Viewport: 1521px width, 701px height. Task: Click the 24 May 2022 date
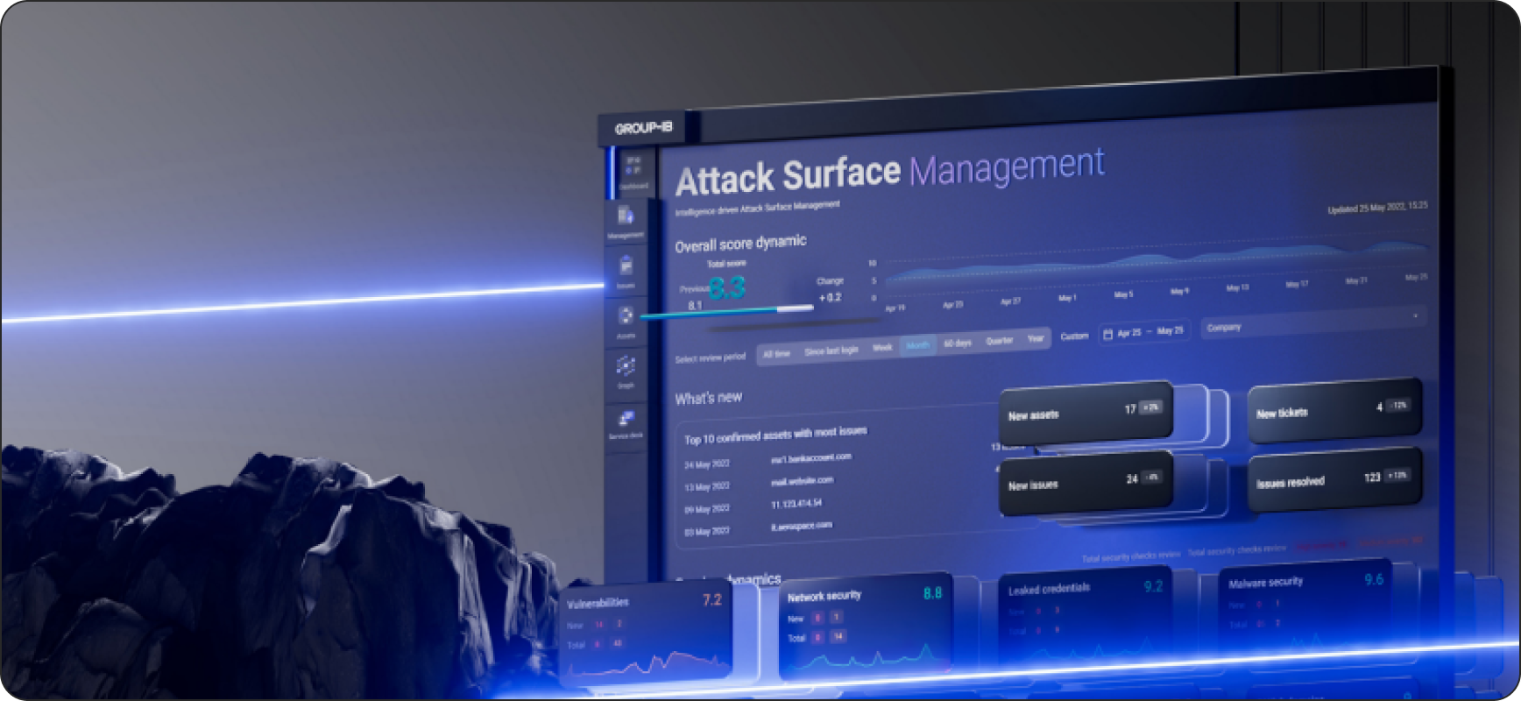(x=707, y=464)
